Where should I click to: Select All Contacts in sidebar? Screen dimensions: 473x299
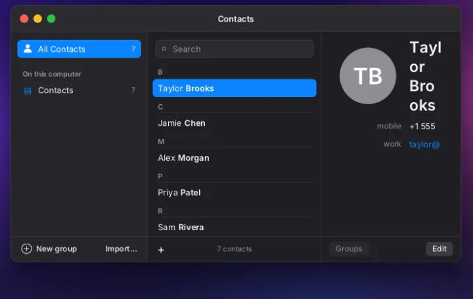(79, 49)
